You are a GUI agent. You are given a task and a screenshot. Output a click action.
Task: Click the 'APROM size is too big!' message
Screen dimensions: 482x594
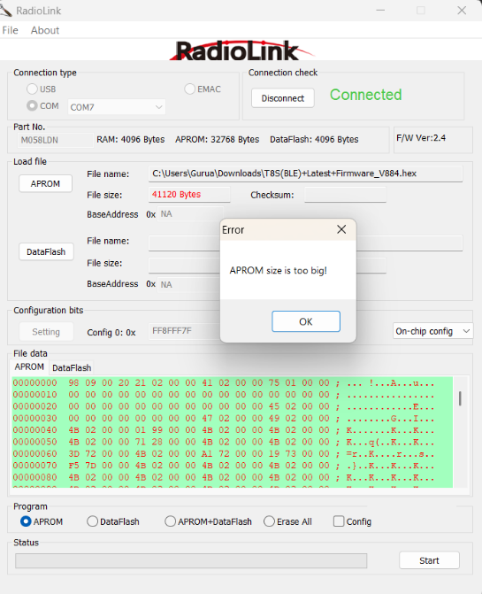278,271
